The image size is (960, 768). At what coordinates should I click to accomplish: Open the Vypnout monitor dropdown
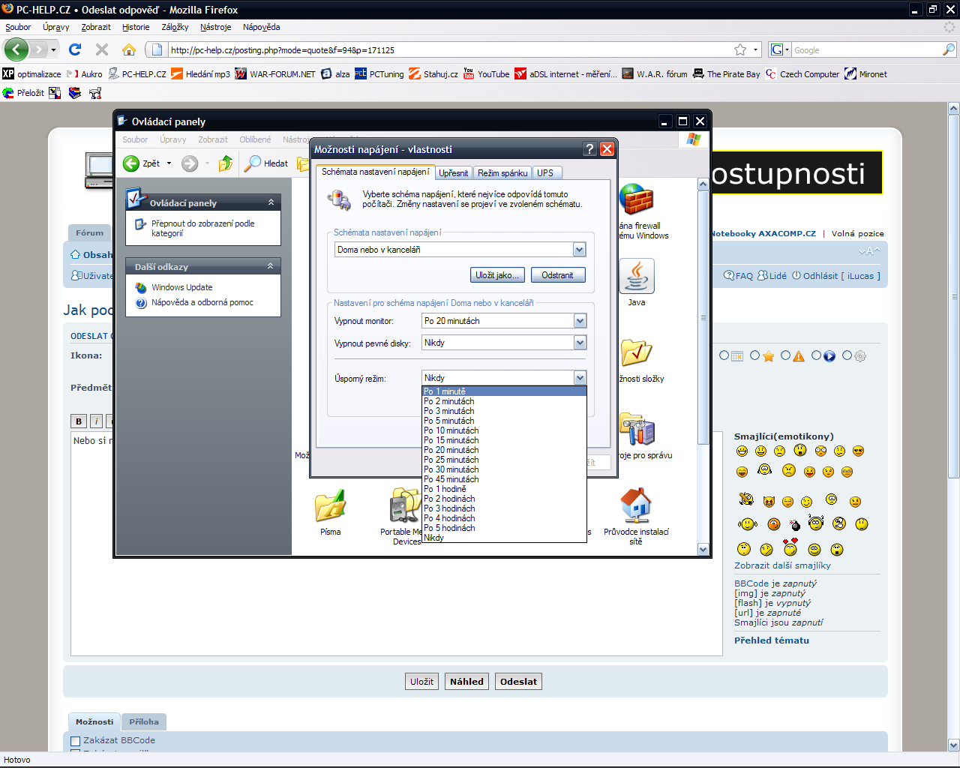[x=504, y=321]
